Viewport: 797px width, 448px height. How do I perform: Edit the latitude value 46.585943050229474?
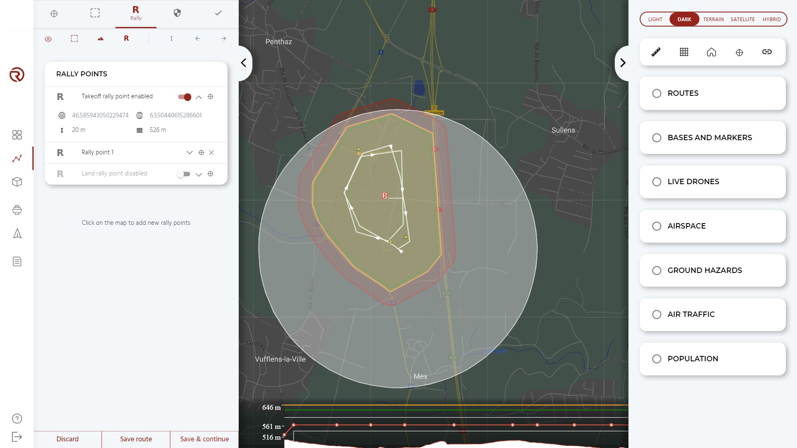pyautogui.click(x=100, y=115)
